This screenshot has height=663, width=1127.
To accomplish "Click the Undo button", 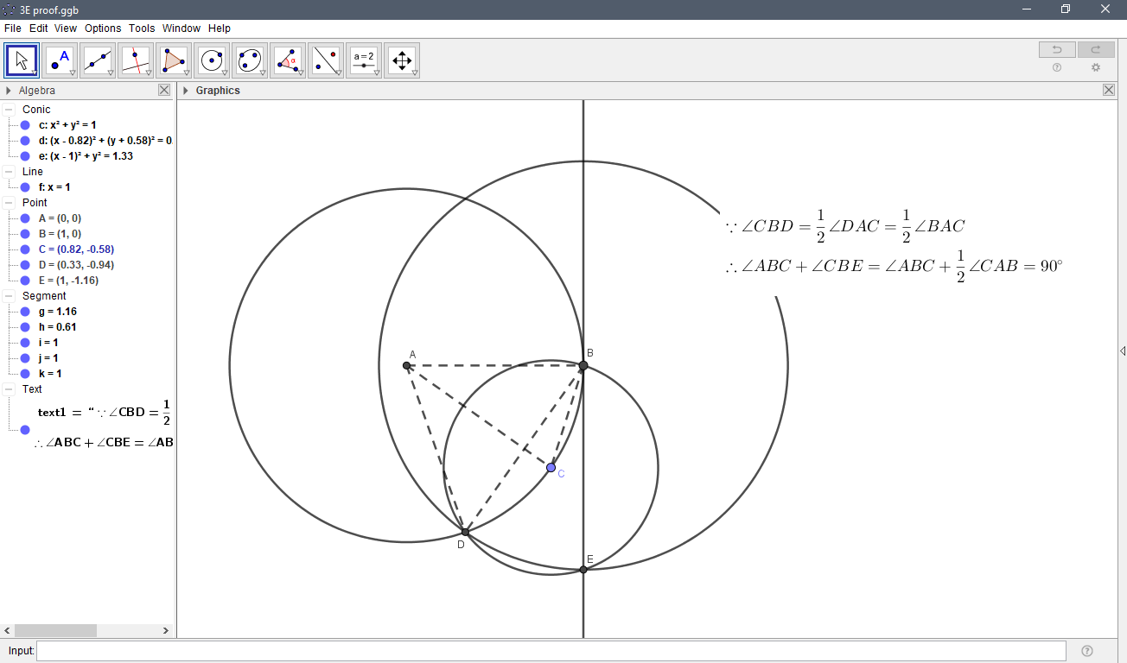I will click(x=1056, y=49).
